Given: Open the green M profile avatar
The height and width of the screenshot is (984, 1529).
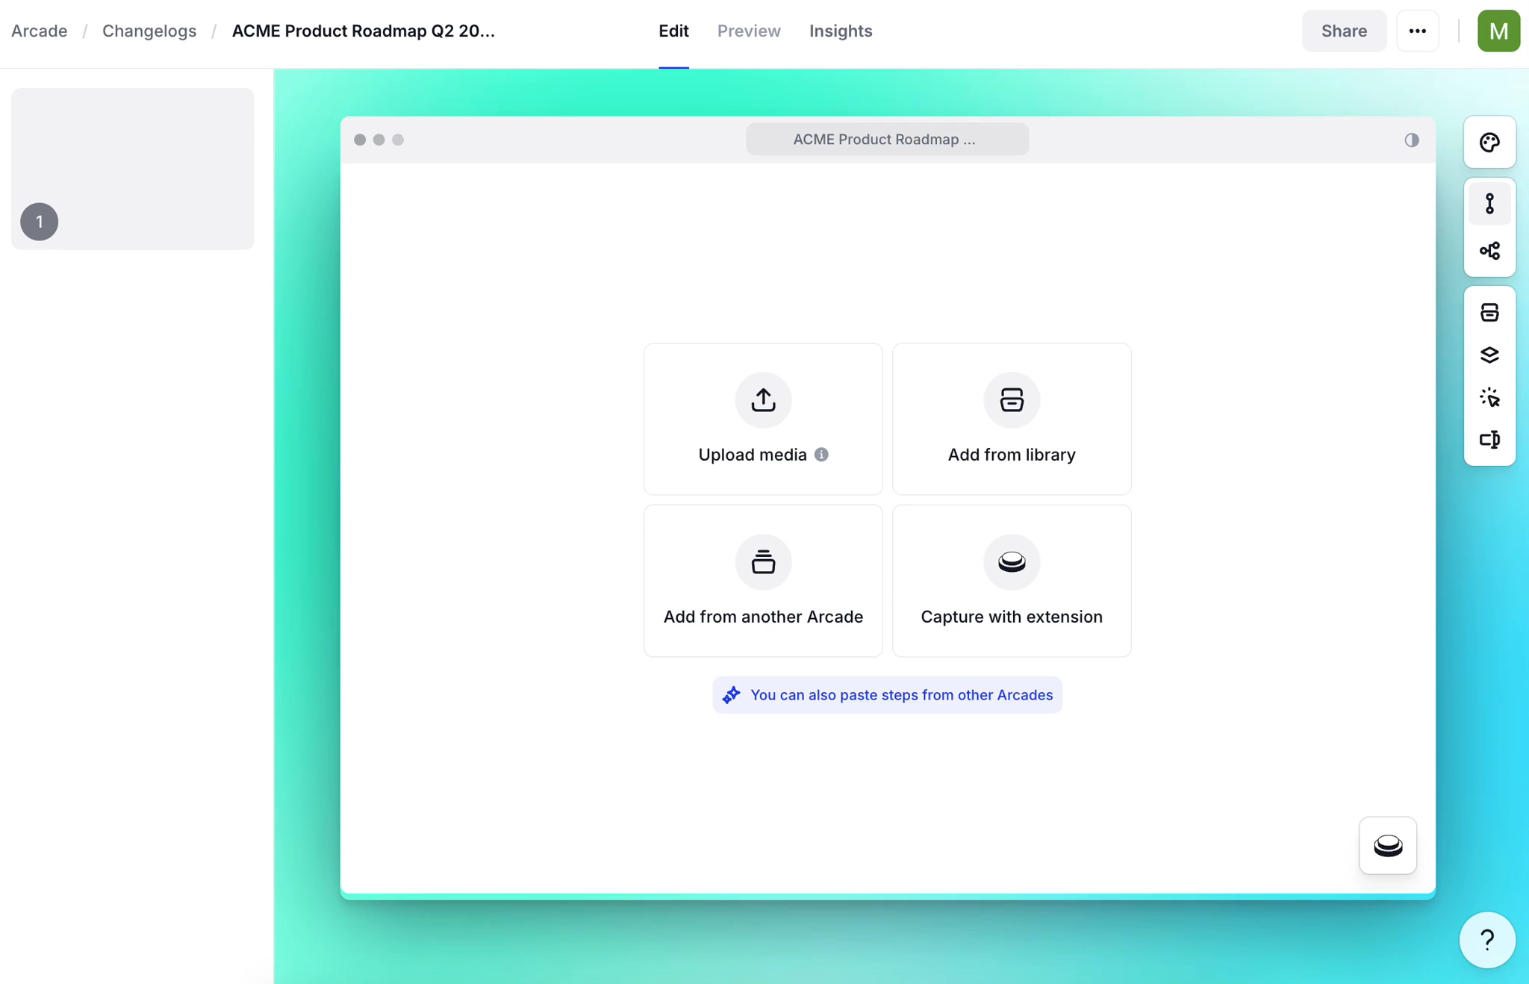Looking at the screenshot, I should click(x=1498, y=31).
